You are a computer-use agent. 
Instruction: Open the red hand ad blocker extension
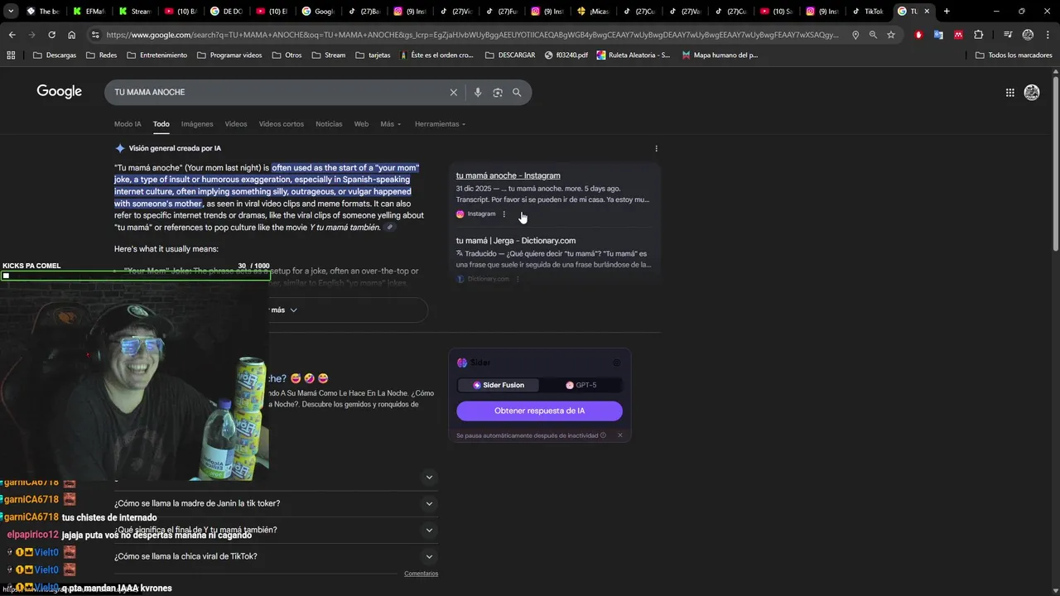point(918,35)
